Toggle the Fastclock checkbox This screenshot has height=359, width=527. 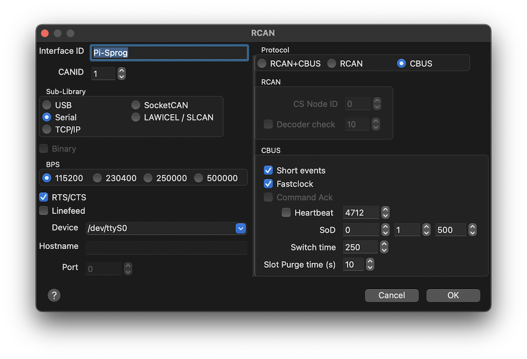coord(268,184)
